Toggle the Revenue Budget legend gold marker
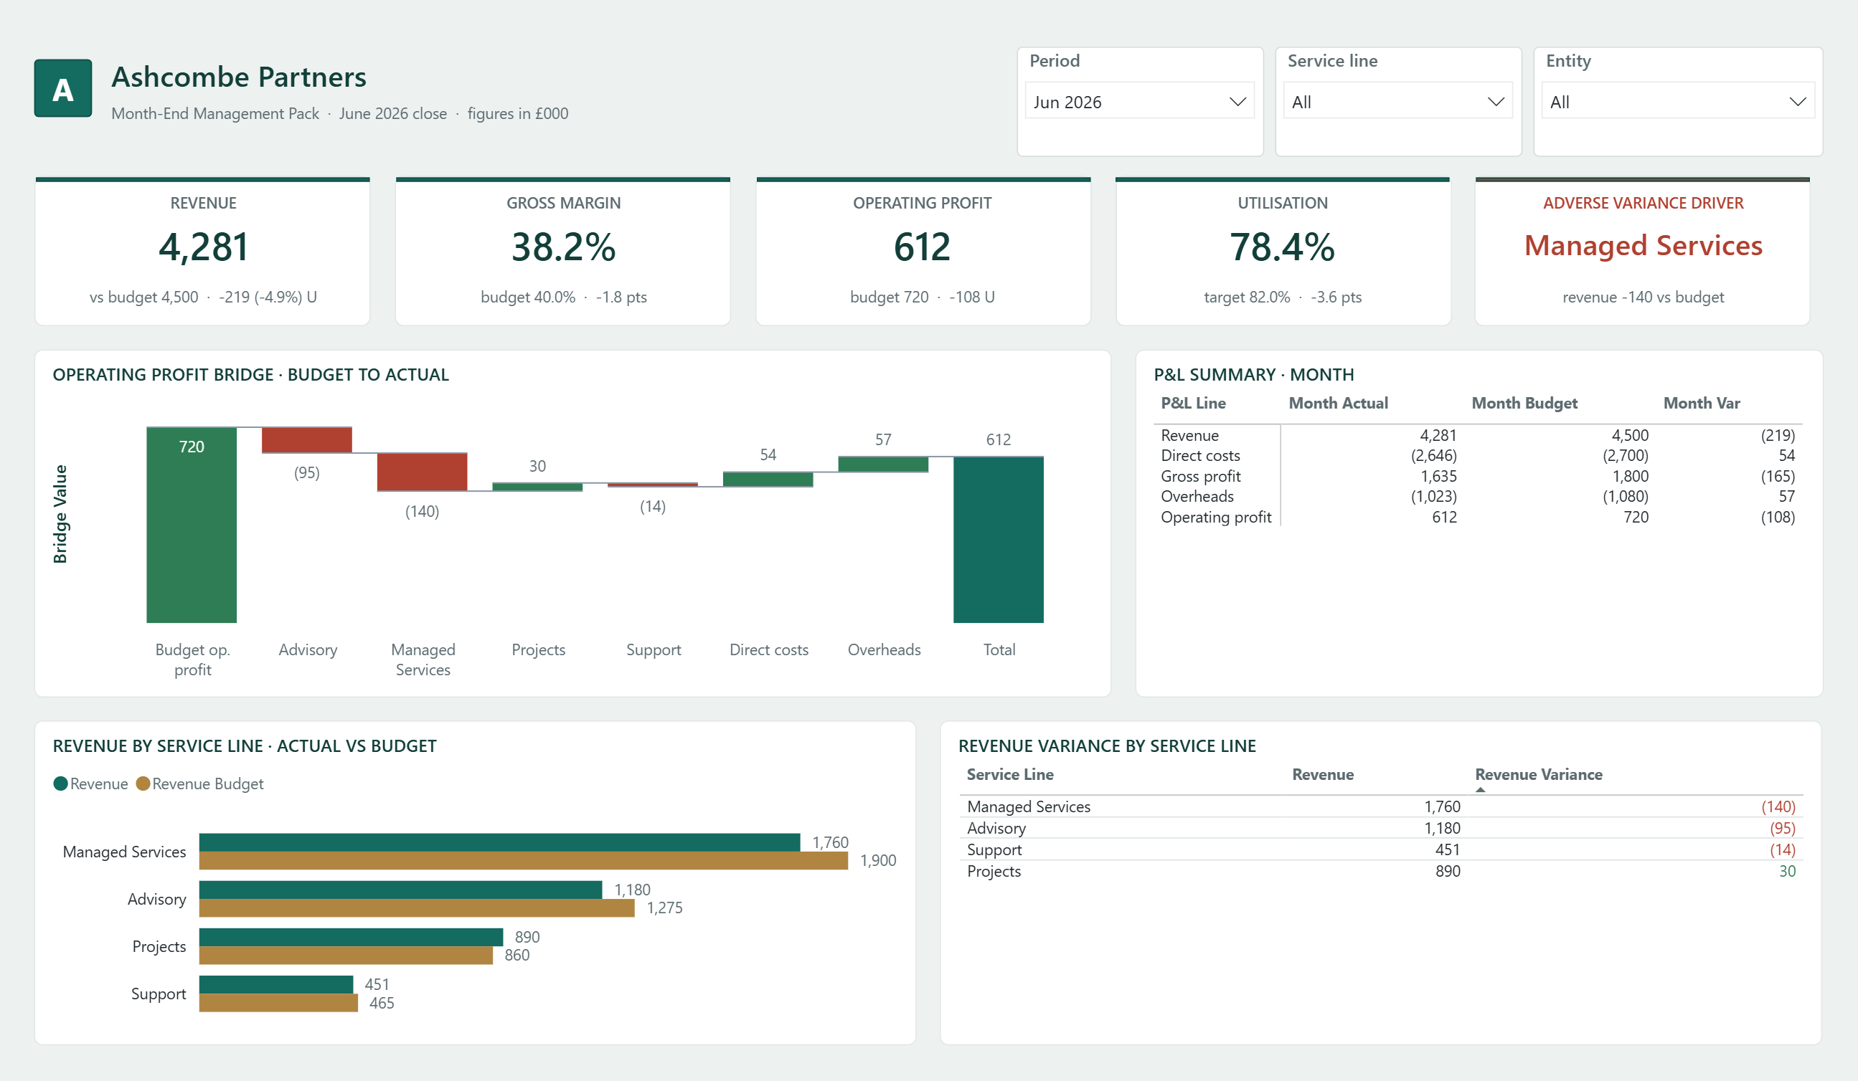 [143, 784]
